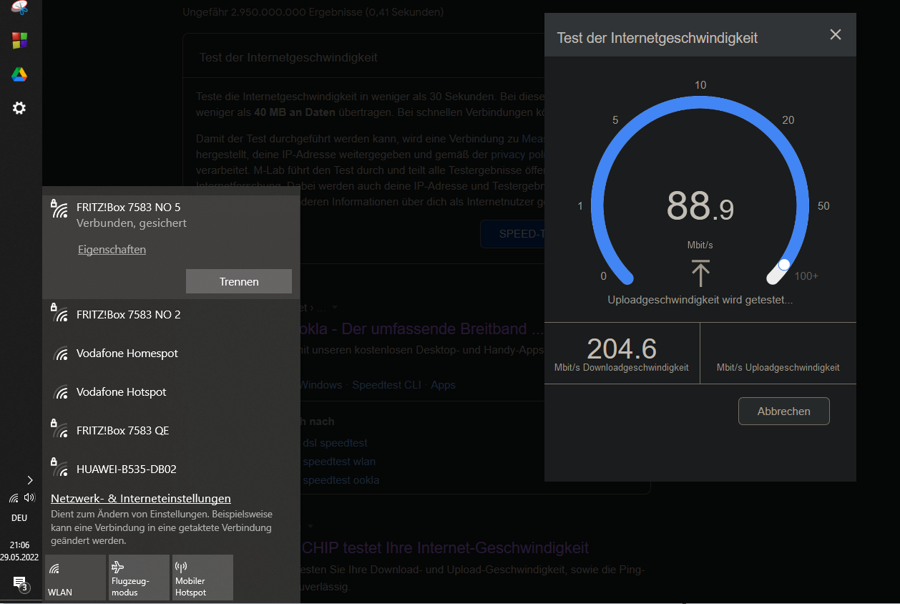Screen dimensions: 900x604
Task: Select the speedtest ookla suggestion
Action: tap(341, 480)
